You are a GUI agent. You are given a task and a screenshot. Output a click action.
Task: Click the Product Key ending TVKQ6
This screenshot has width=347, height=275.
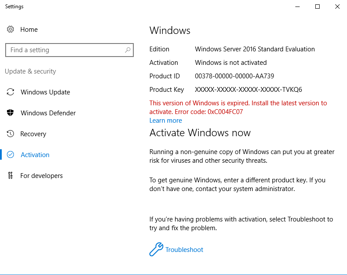pos(248,90)
